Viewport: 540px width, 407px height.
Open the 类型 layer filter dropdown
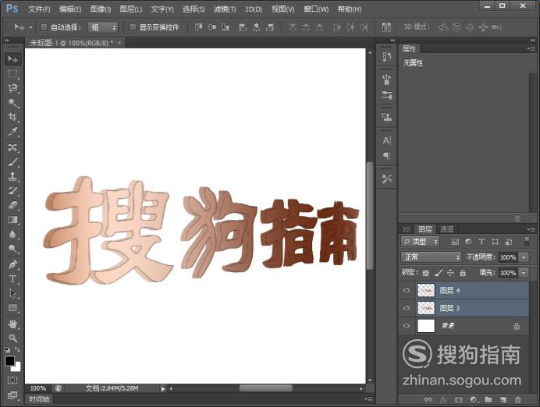point(420,242)
